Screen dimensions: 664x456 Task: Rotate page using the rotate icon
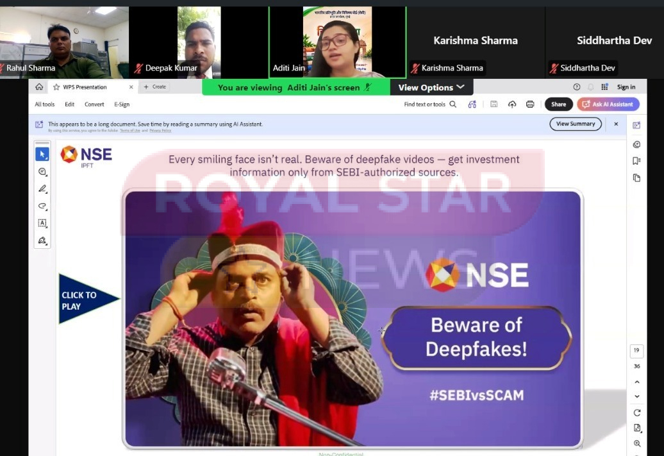(x=637, y=413)
